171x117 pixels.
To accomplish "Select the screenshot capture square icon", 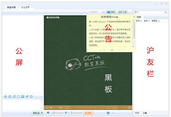I will [x=19, y=96].
